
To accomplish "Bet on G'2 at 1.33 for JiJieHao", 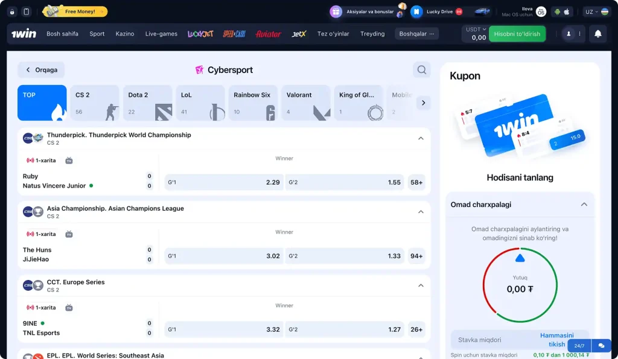I will pos(345,256).
